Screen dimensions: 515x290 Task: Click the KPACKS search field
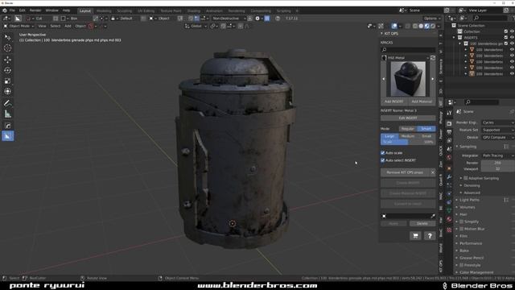(408, 50)
